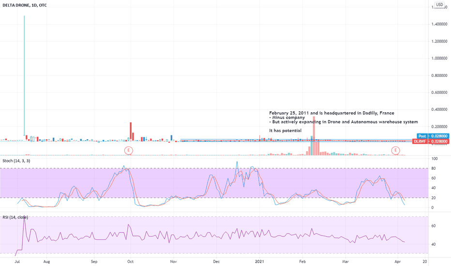Select the Stoch (14, 3, 3) indicator label
The height and width of the screenshot is (266, 451).
tap(16, 161)
